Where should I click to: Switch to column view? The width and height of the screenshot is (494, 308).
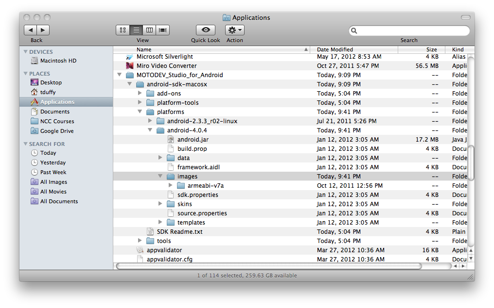(149, 30)
